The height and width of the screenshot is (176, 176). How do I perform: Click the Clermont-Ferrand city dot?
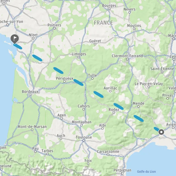coord(127,59)
